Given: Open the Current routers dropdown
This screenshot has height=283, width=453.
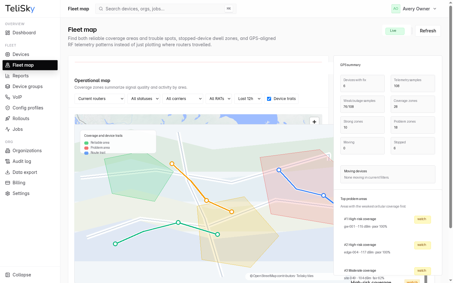Looking at the screenshot, I should (x=100, y=99).
